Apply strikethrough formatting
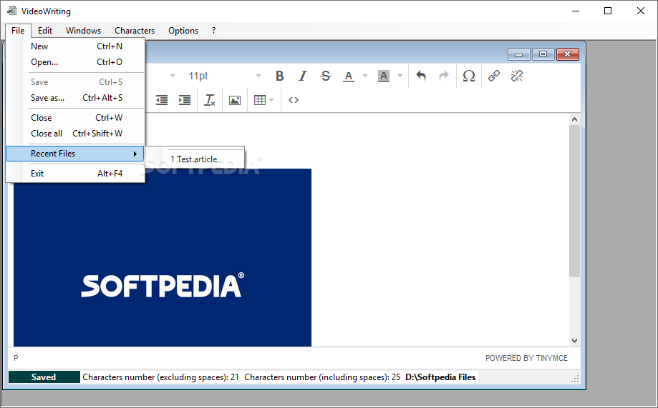The image size is (658, 408). tap(326, 76)
